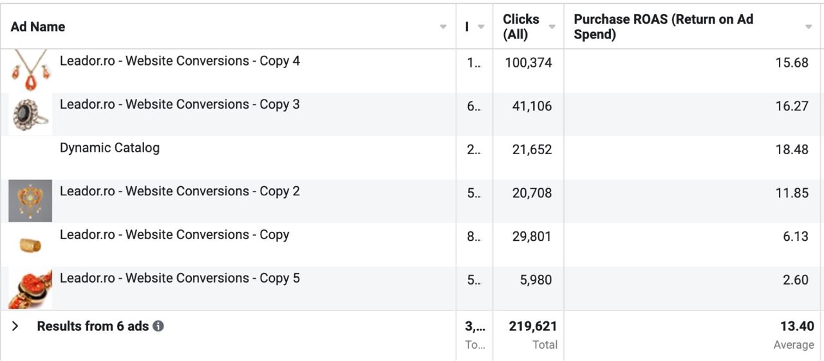Click the ROAS value 15.68
The height and width of the screenshot is (361, 824).
[792, 63]
